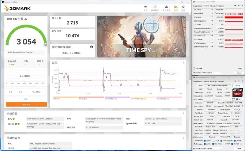Toggle Vulkan checkbox in GPU-Z
Screen dimensions: 245x151
(205, 144)
